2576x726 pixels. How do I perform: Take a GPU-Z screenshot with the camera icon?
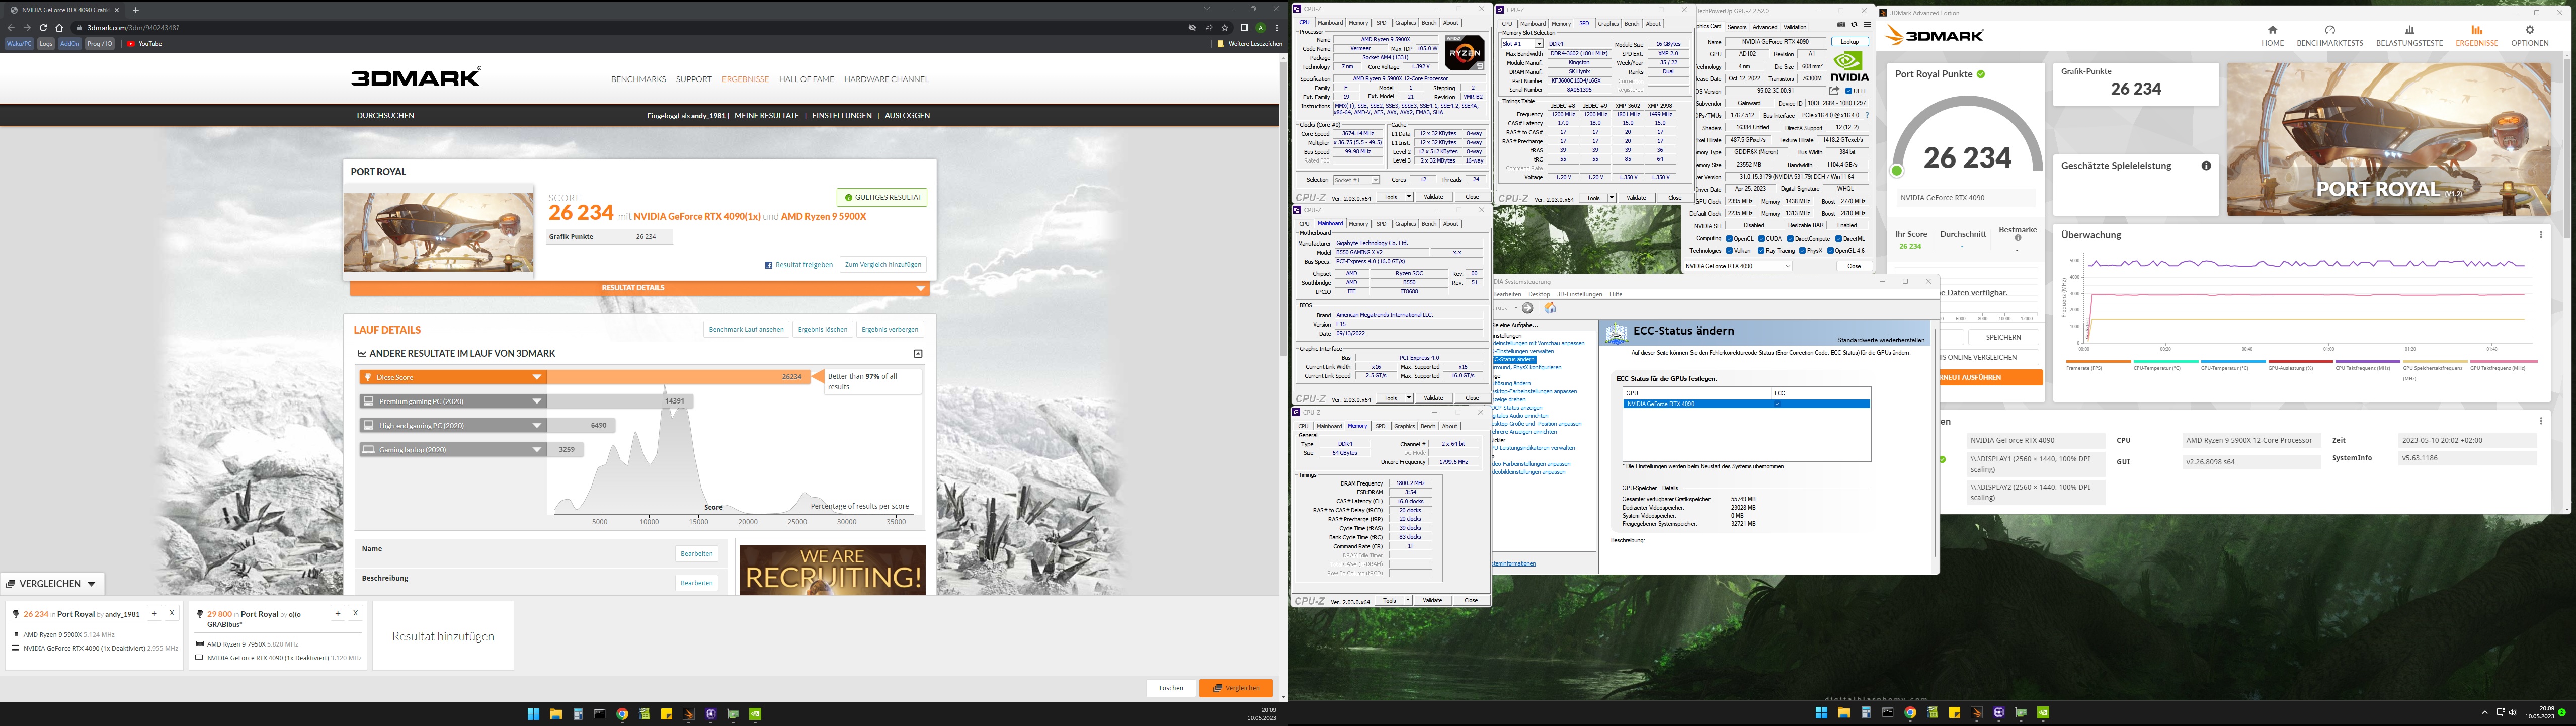click(x=1842, y=25)
